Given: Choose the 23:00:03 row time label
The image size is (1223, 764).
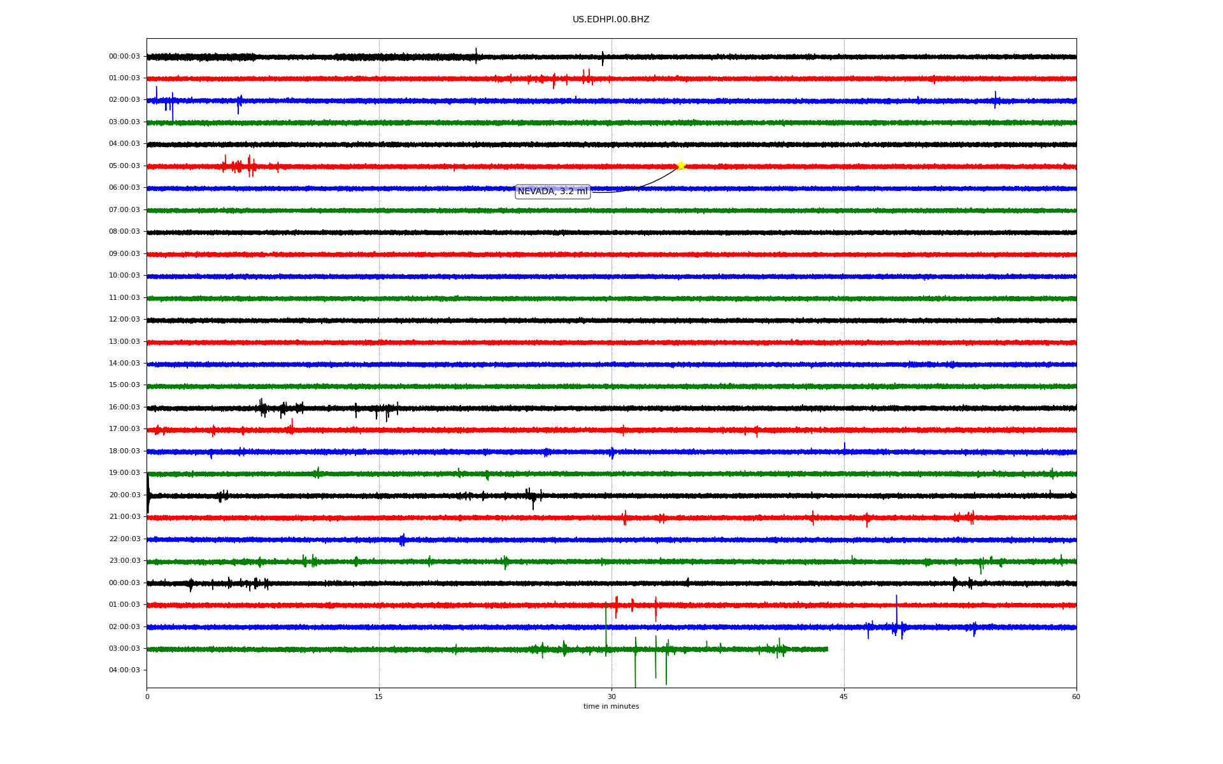Looking at the screenshot, I should [124, 561].
